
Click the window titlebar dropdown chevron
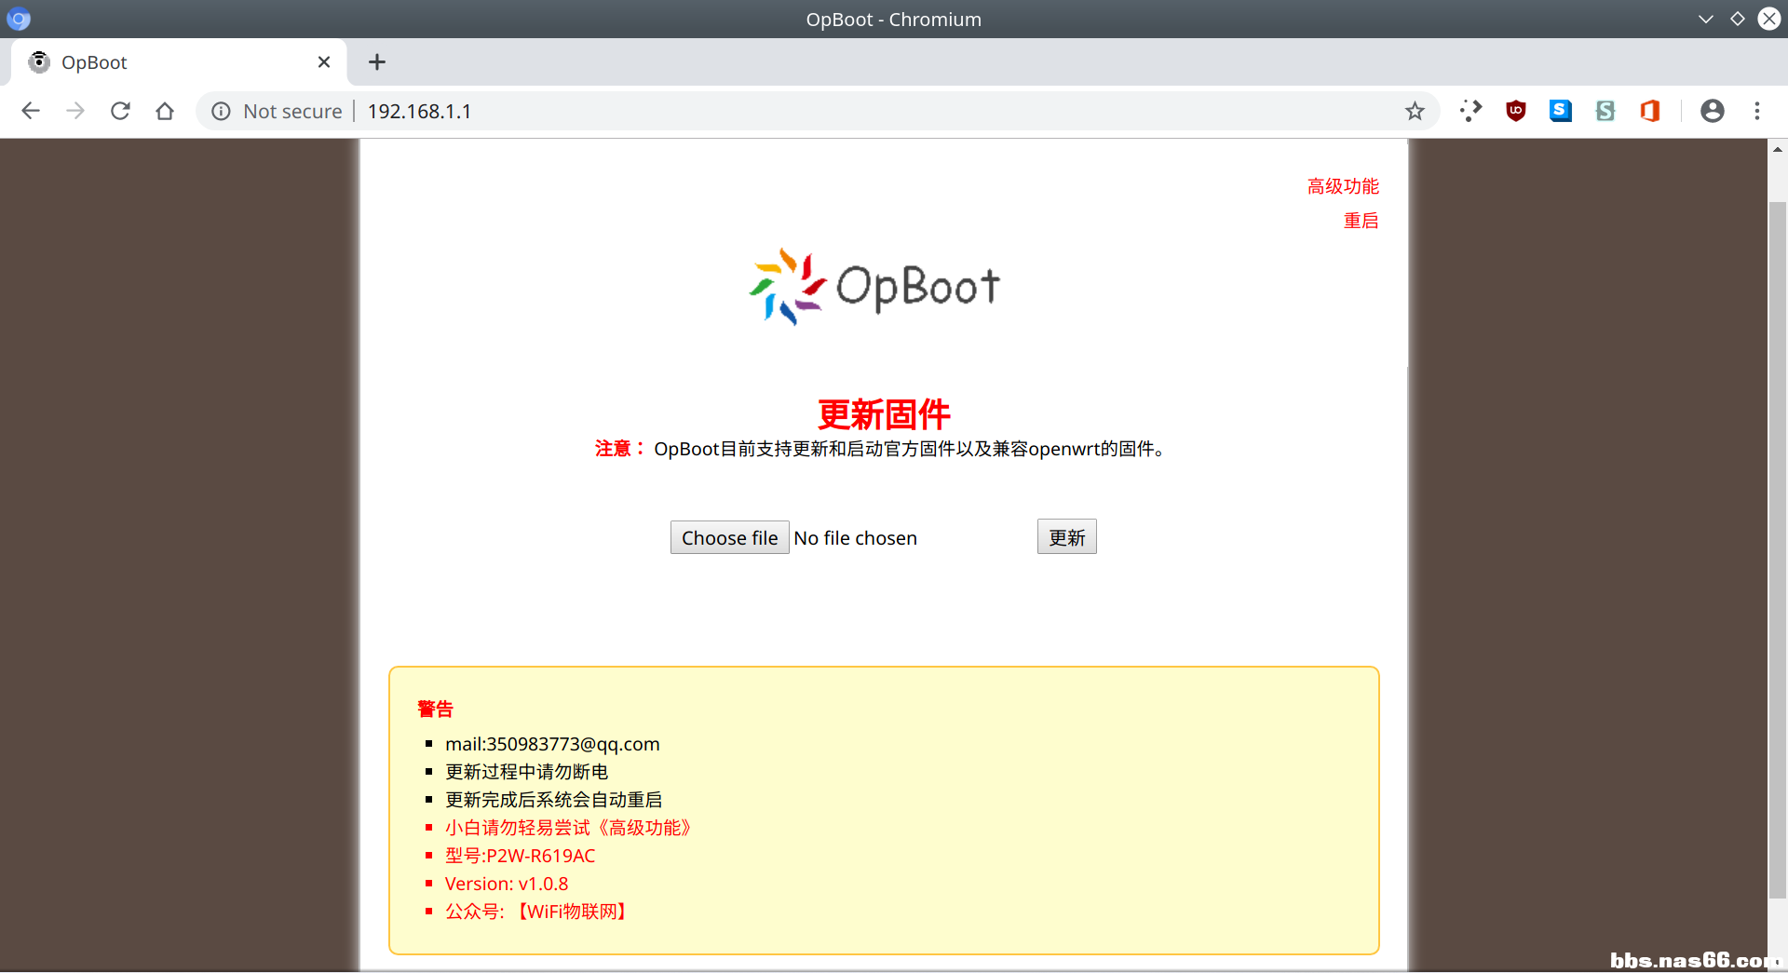coord(1705,19)
